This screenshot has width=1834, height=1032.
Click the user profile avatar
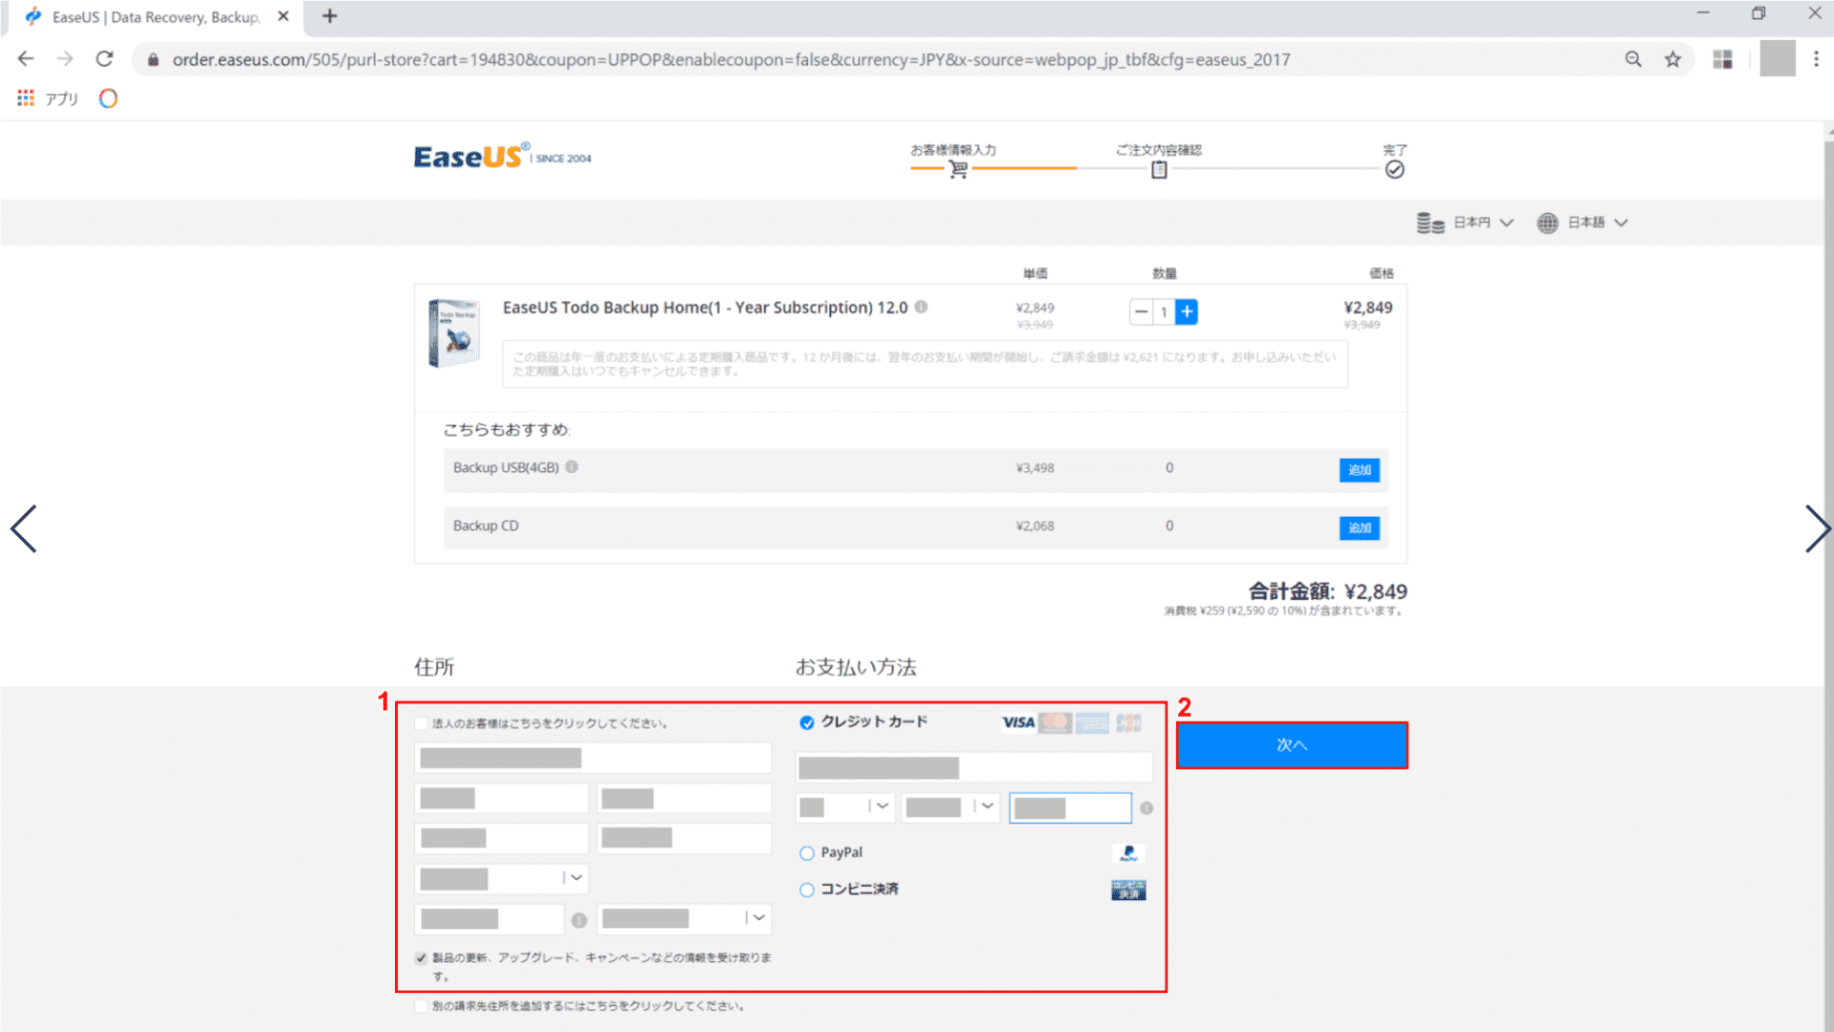coord(1777,59)
